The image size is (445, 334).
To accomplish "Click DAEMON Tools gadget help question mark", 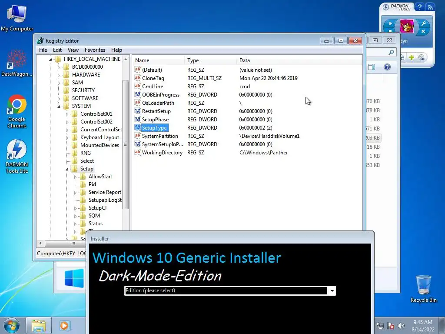I will [419, 7].
